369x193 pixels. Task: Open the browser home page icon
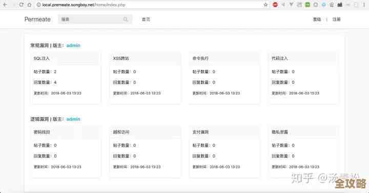pos(29,5)
